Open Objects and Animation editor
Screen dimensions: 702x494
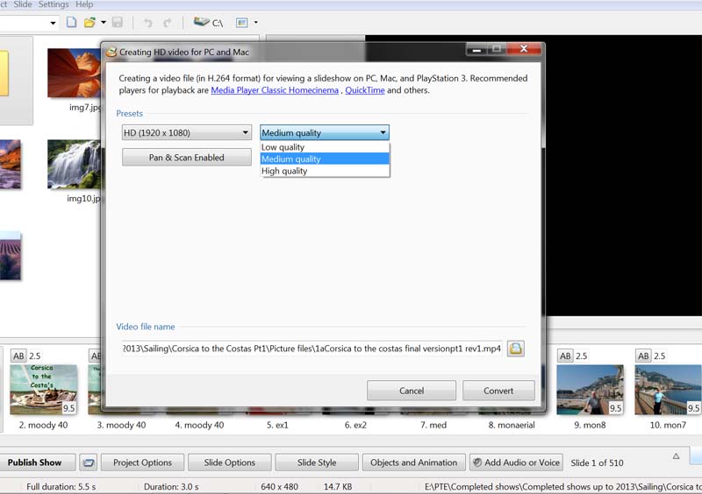(x=413, y=462)
